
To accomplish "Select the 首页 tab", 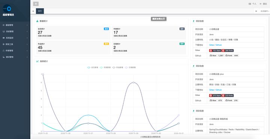I will [x=40, y=11].
